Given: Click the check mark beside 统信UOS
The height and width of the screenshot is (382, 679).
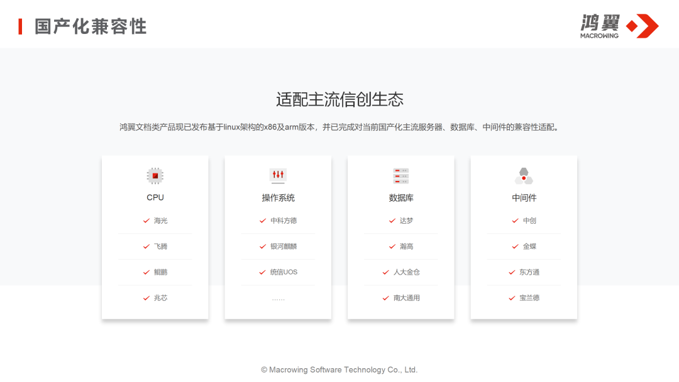Looking at the screenshot, I should 262,272.
